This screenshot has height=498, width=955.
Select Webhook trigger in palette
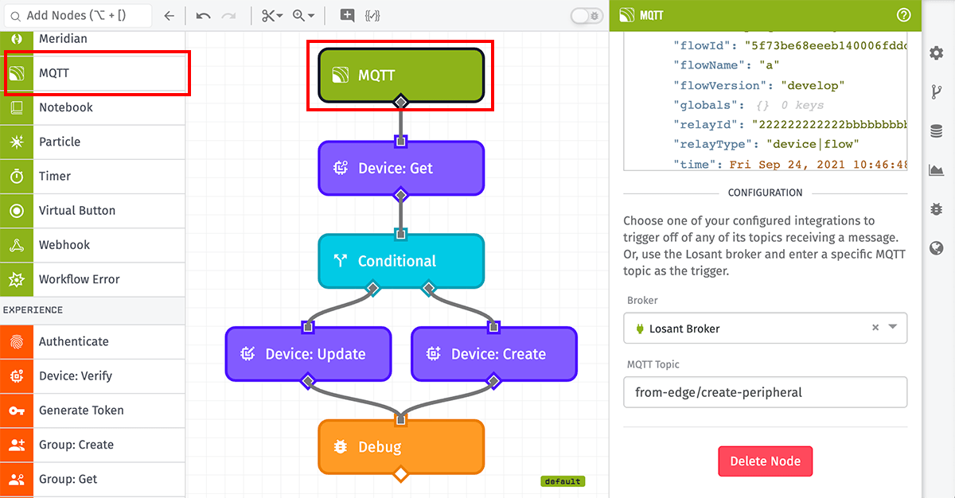92,245
